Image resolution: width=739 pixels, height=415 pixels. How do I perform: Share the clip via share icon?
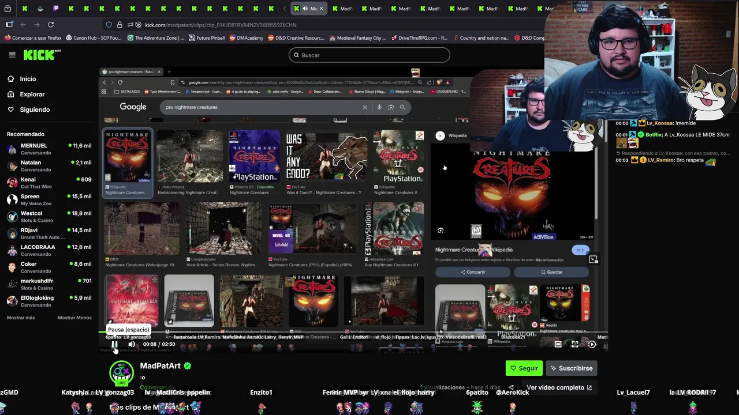pyautogui.click(x=511, y=387)
